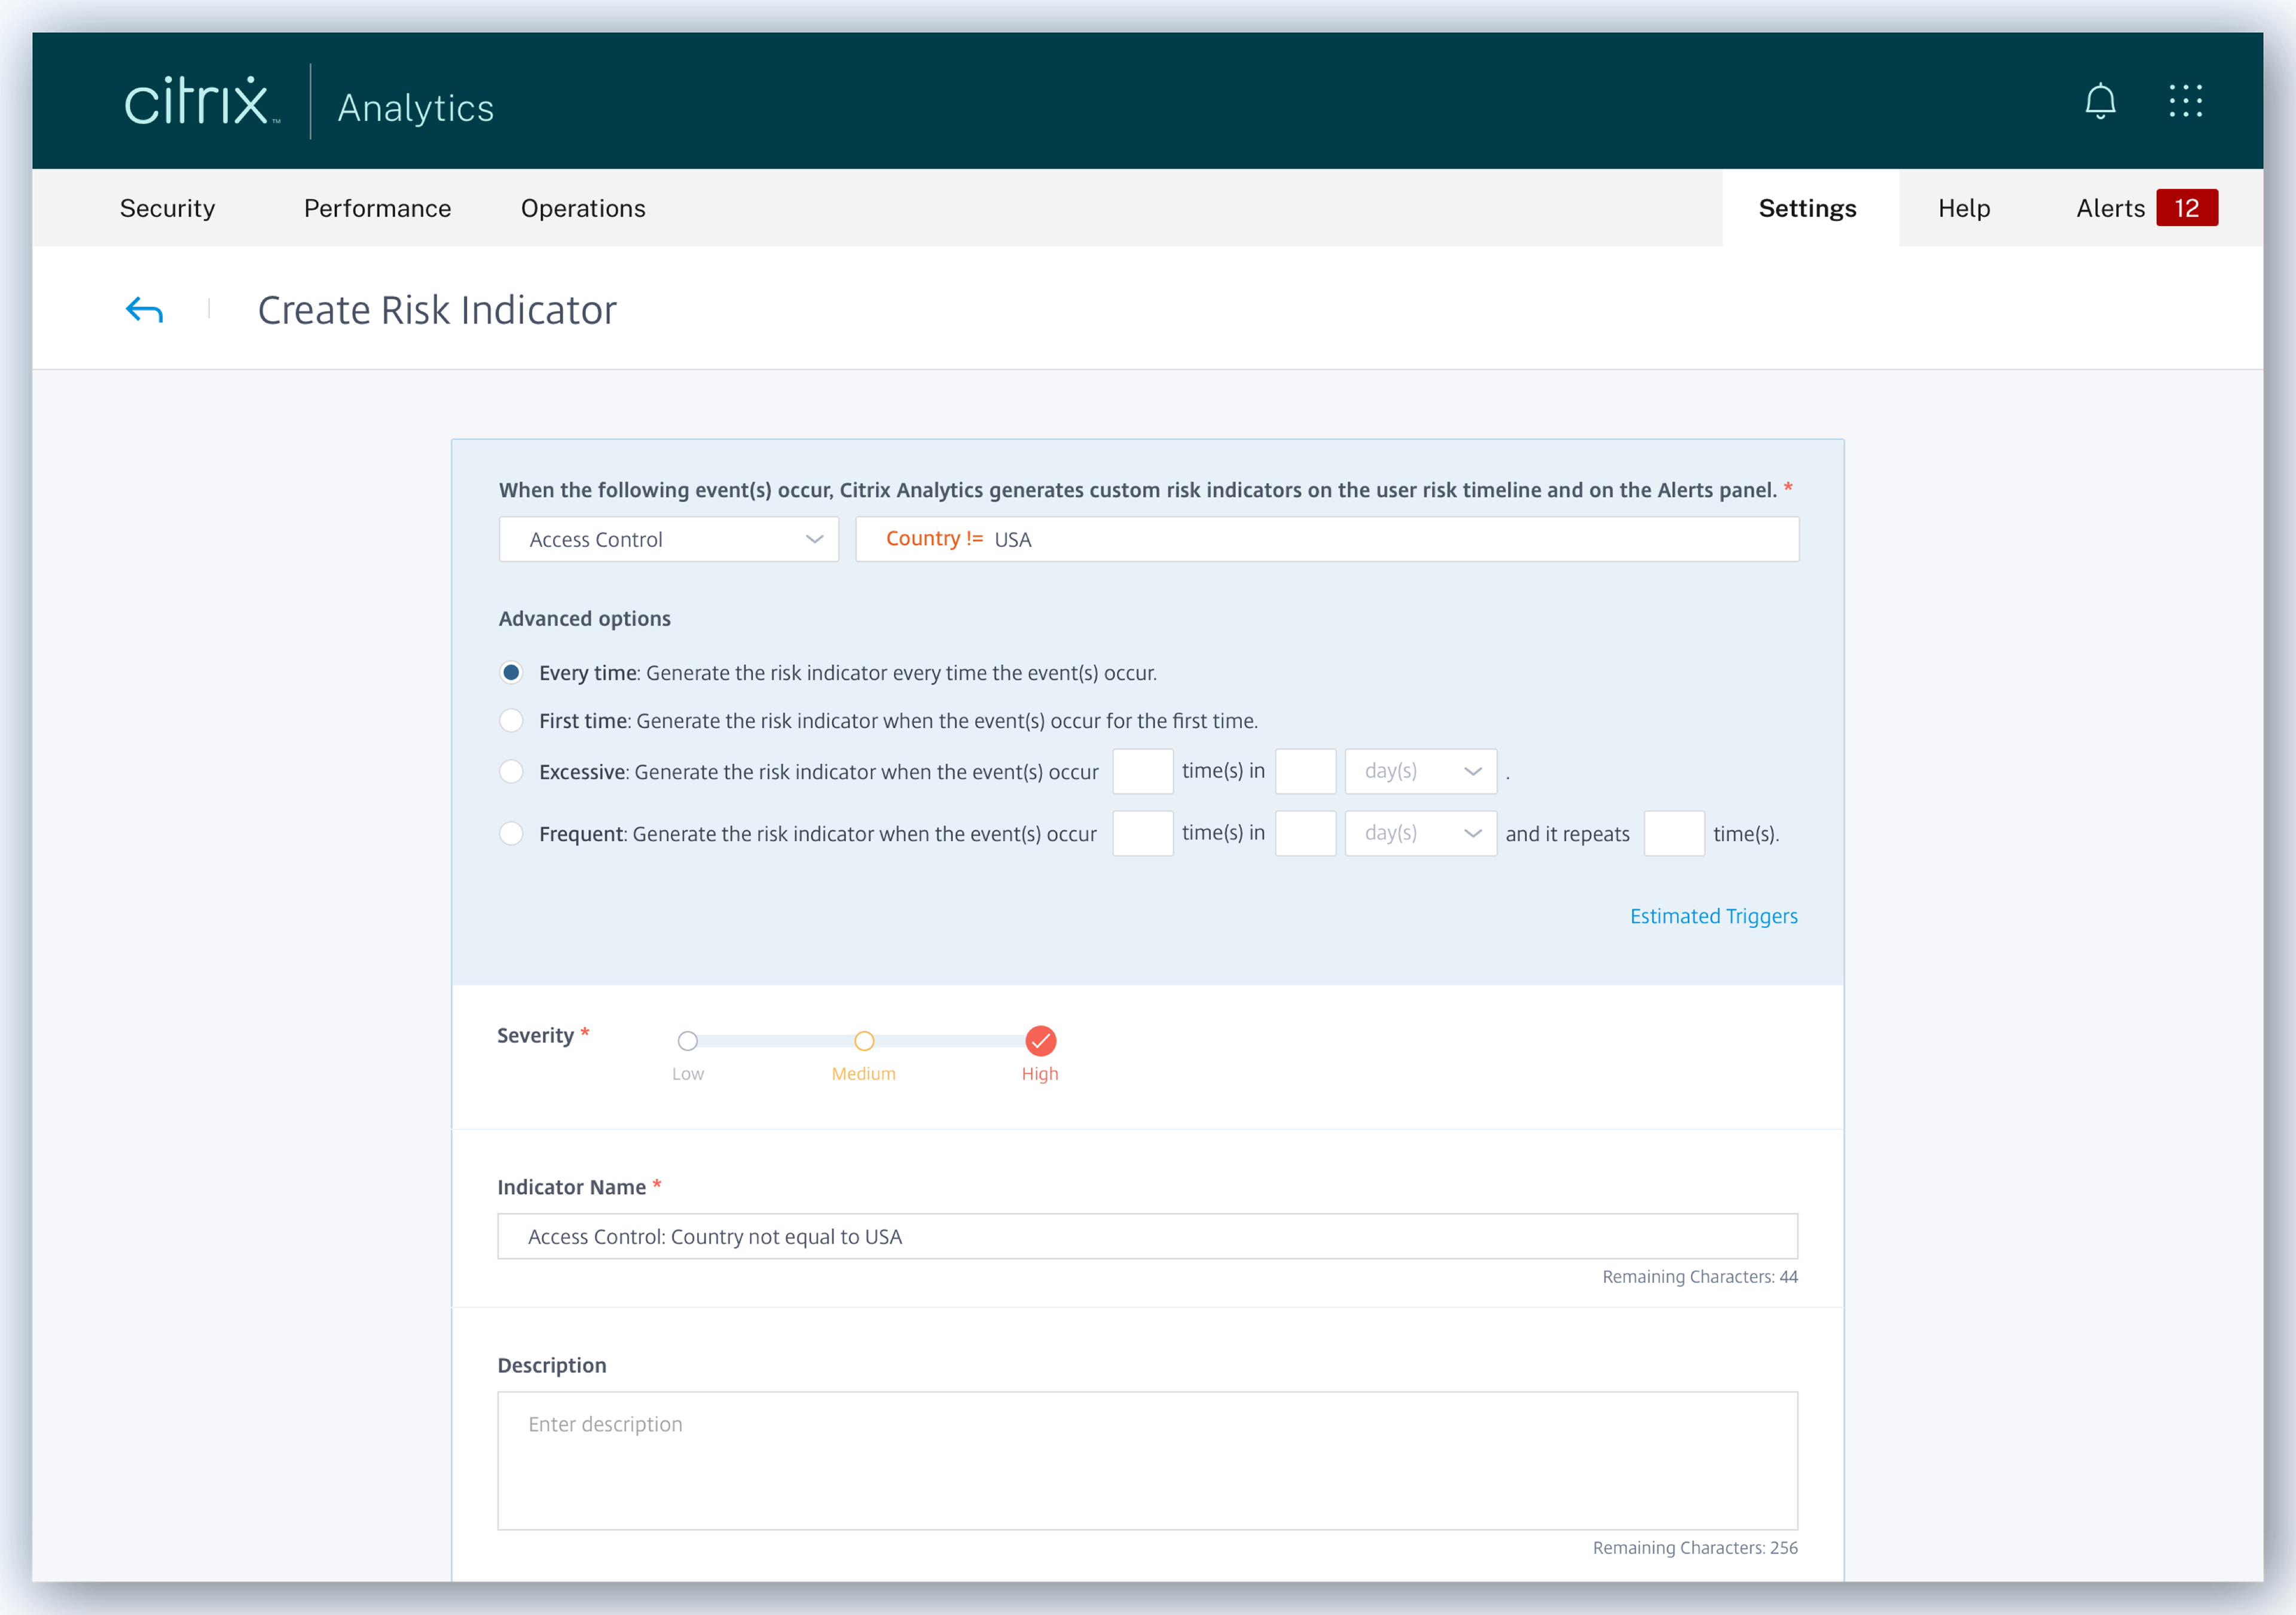Switch to the Performance tab

pos(377,208)
